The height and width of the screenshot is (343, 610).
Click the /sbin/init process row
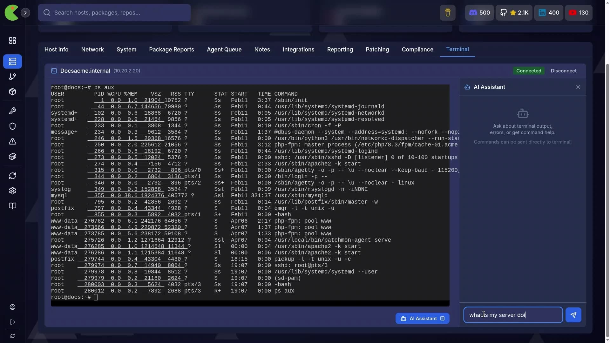(x=179, y=100)
